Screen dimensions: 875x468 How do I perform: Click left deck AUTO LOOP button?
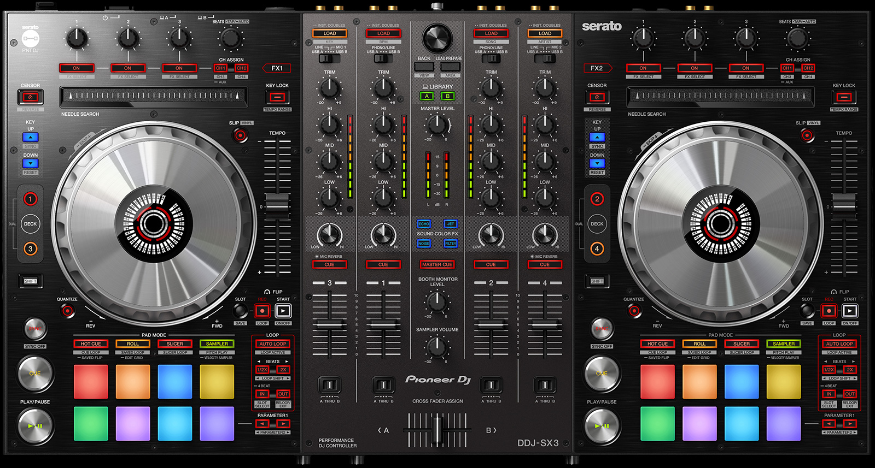[x=273, y=343]
